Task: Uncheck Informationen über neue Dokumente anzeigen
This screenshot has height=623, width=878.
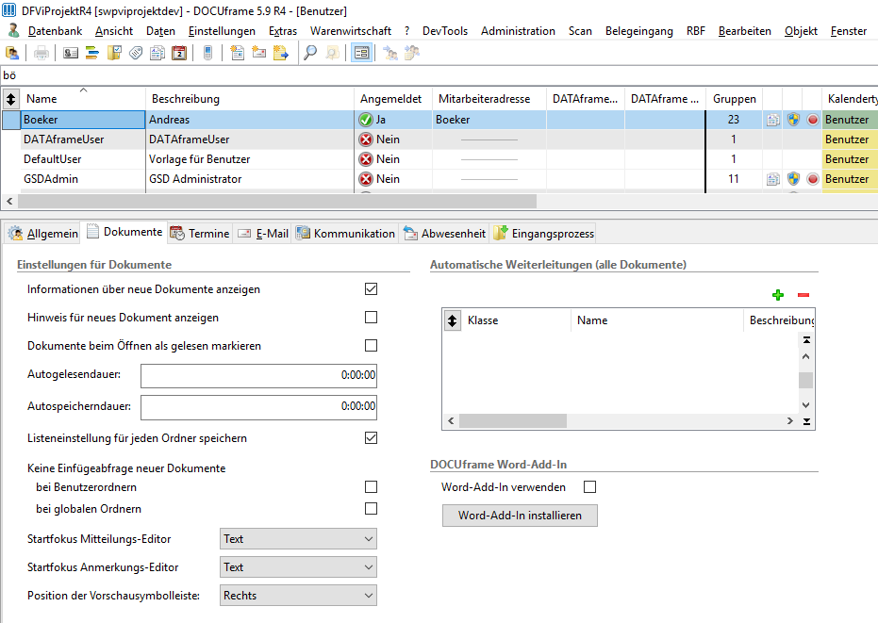Action: 371,288
